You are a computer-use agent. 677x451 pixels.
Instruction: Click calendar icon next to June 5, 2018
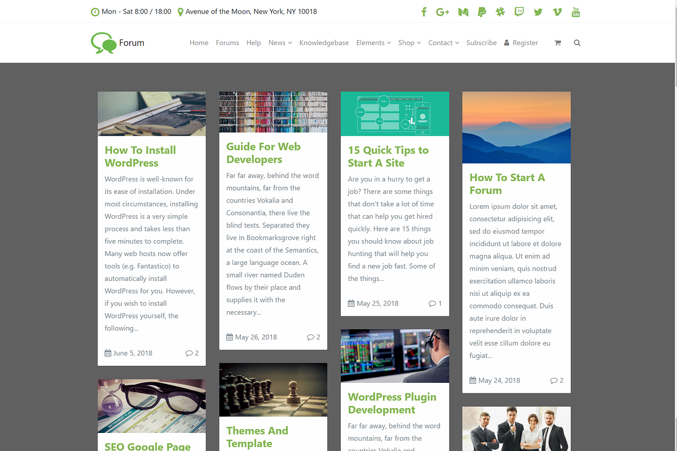point(108,353)
